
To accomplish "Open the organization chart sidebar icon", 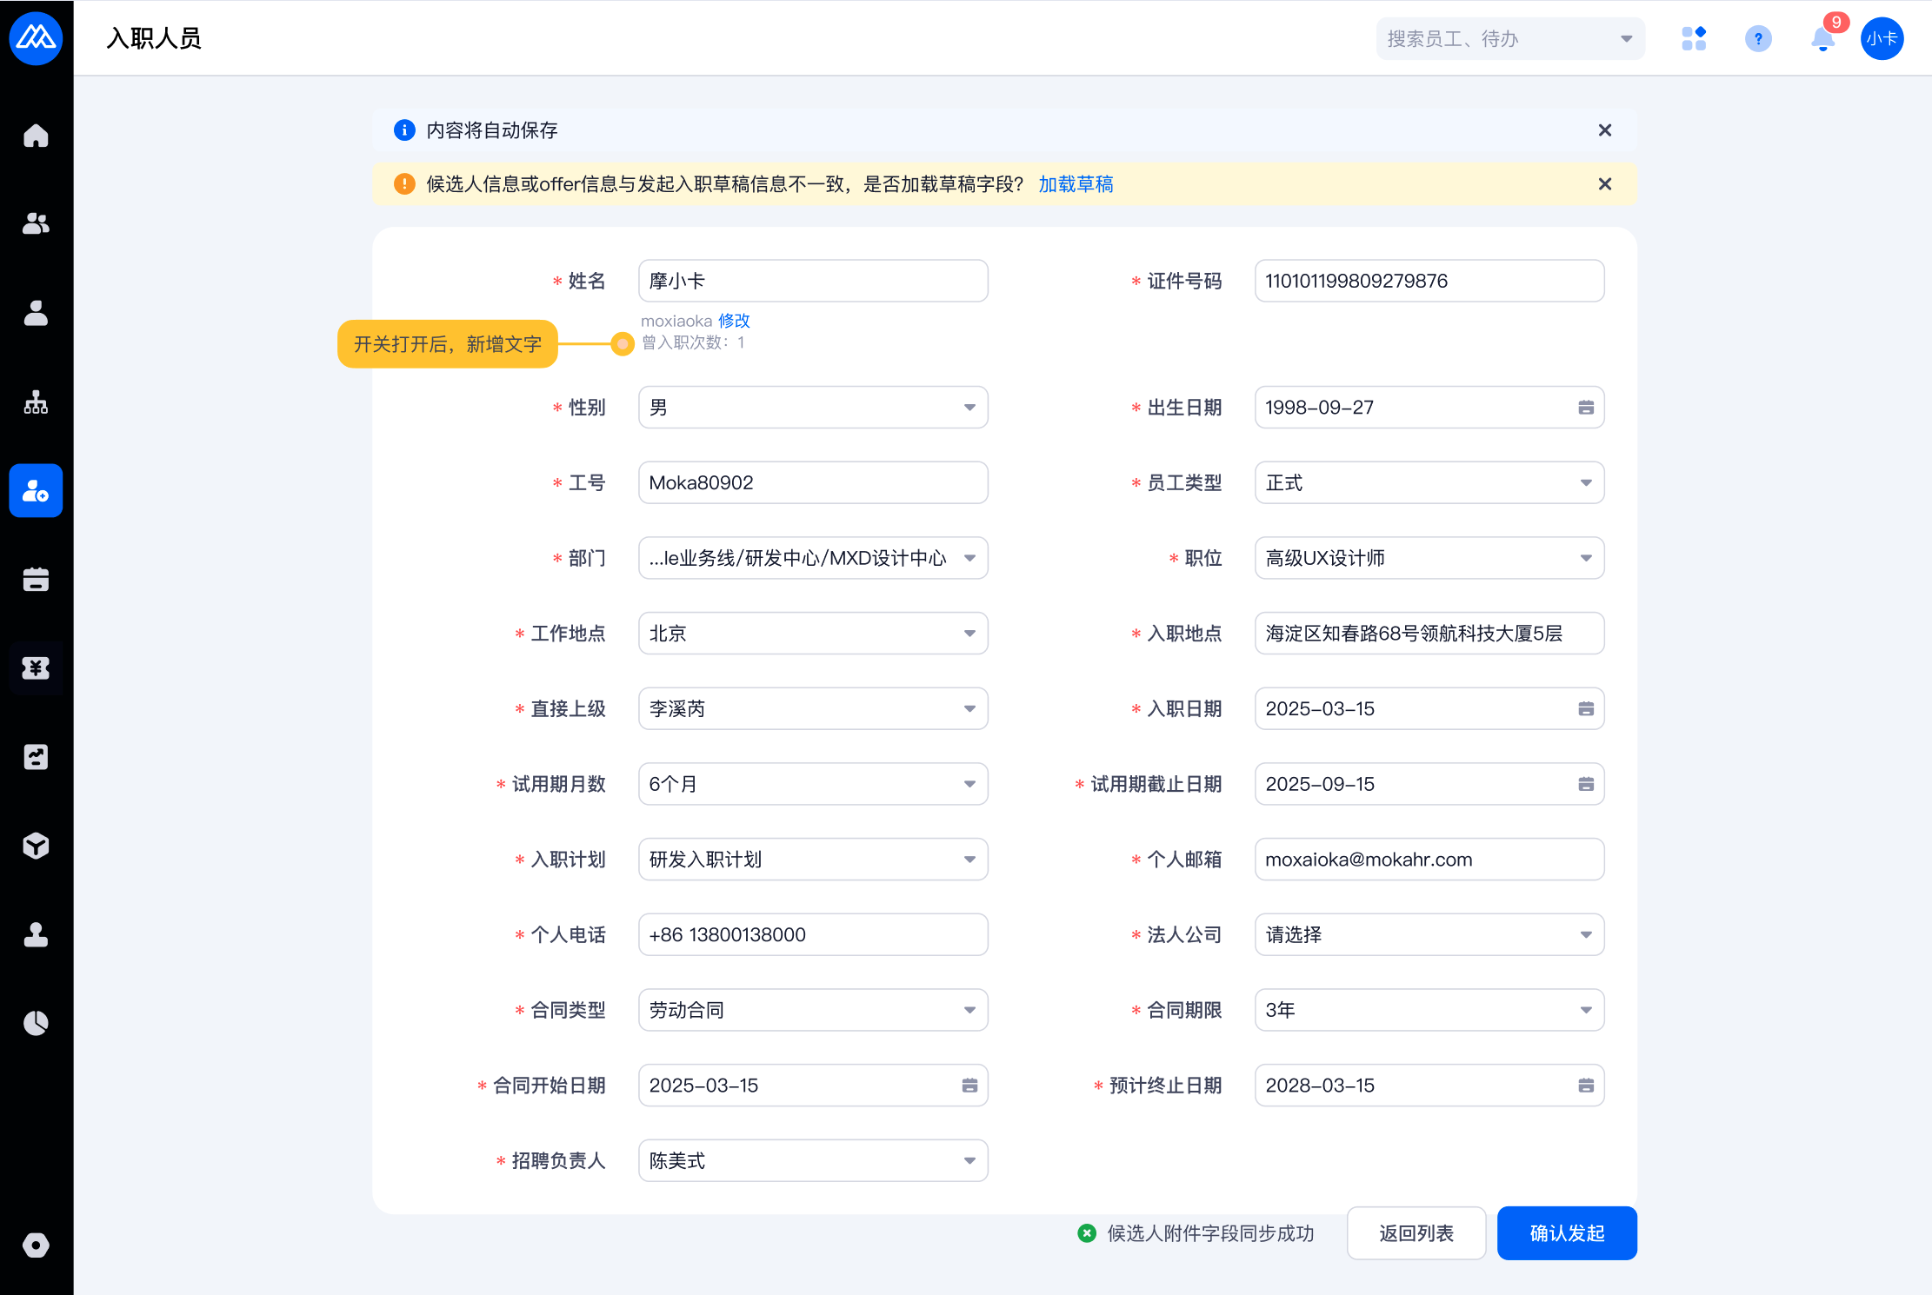I will (36, 402).
